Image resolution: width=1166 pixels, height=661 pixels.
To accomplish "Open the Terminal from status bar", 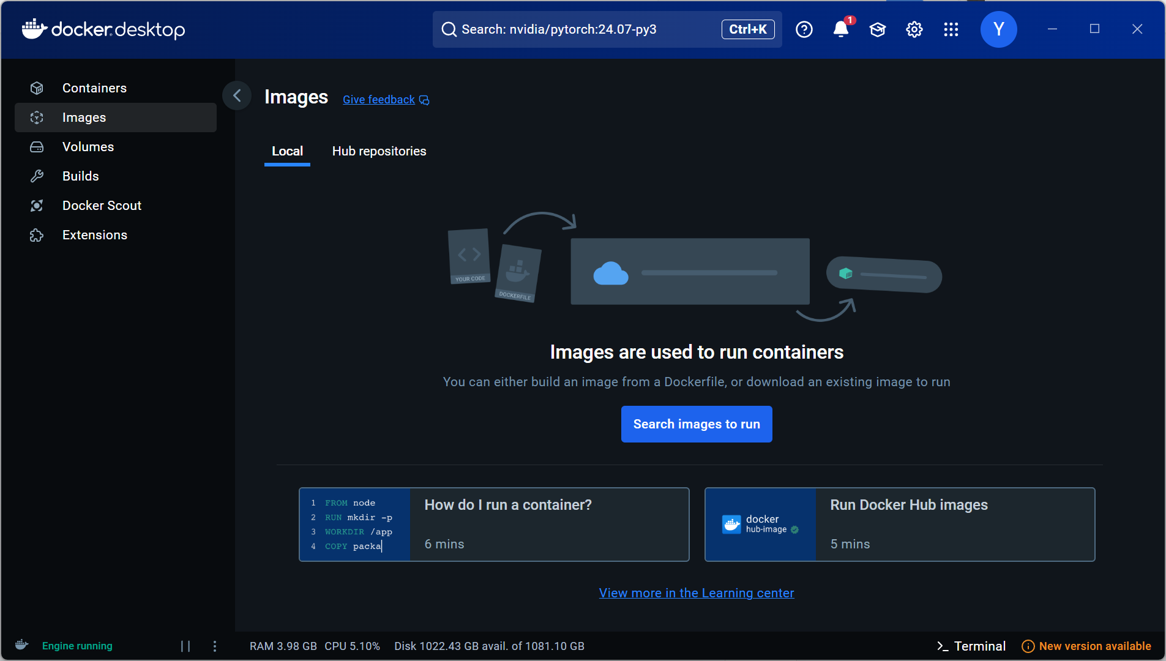I will click(x=971, y=646).
